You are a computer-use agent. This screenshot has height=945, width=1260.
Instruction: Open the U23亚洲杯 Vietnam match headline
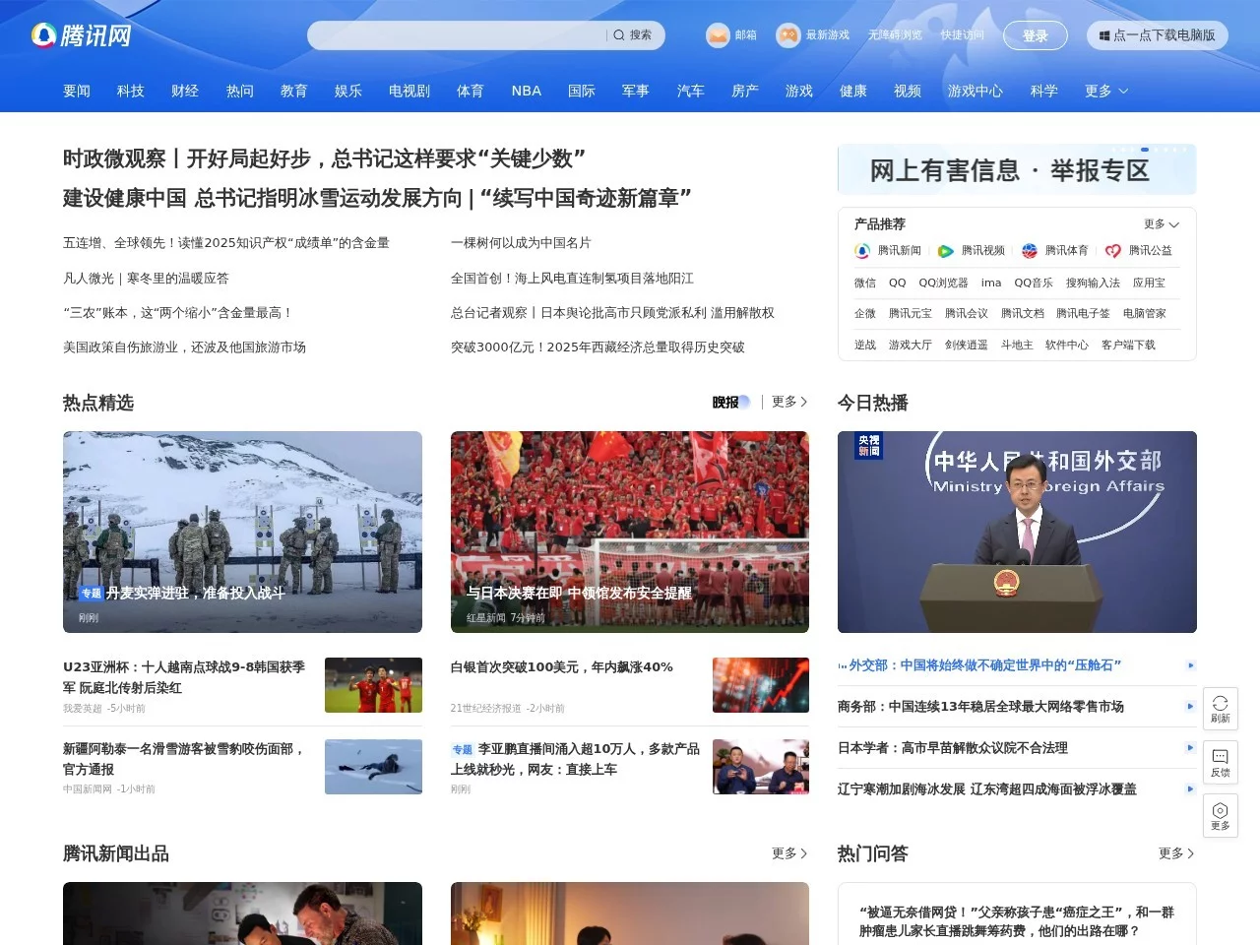[183, 676]
